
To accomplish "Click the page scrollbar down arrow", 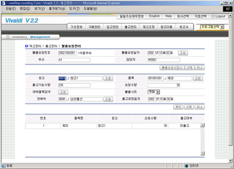I will pyautogui.click(x=230, y=161).
